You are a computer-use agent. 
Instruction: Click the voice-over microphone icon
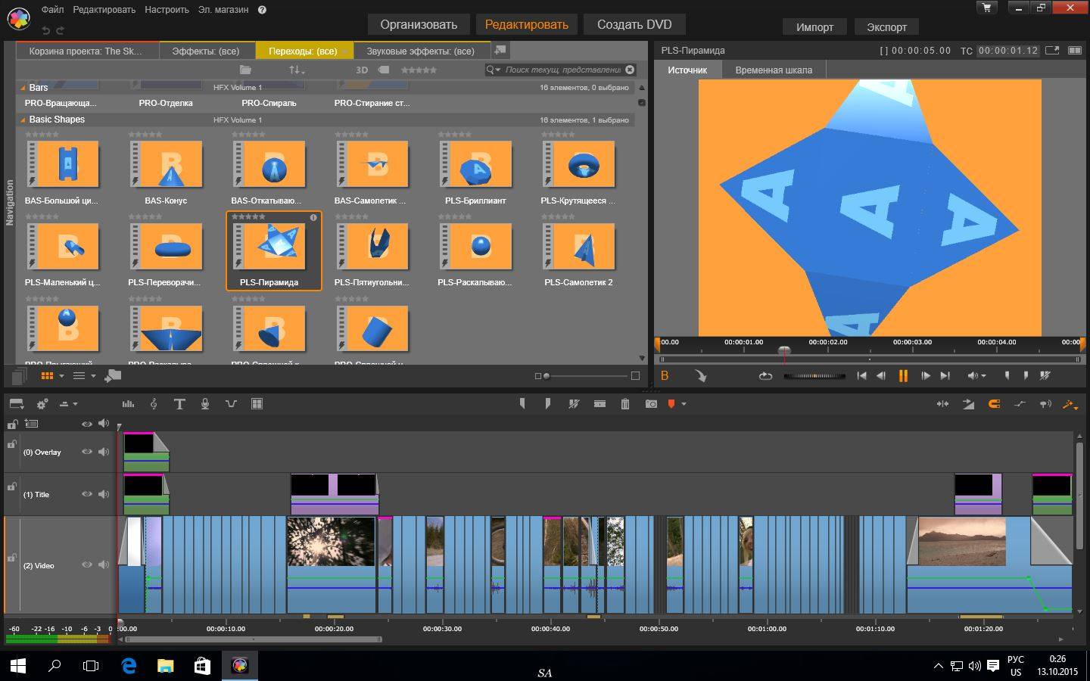click(x=205, y=404)
